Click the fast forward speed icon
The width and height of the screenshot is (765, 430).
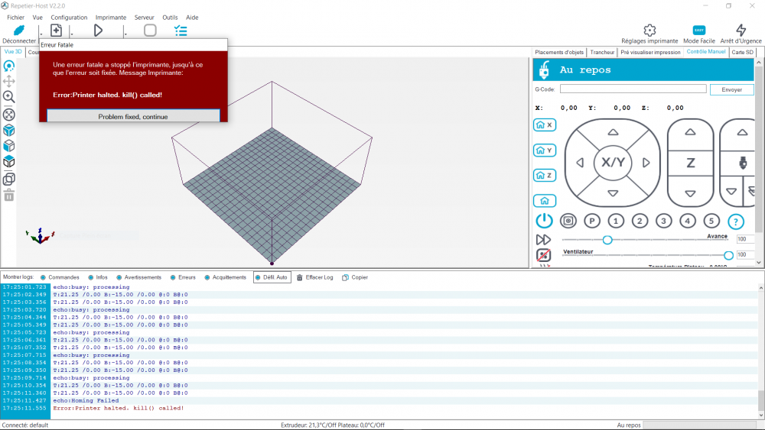[x=543, y=240]
